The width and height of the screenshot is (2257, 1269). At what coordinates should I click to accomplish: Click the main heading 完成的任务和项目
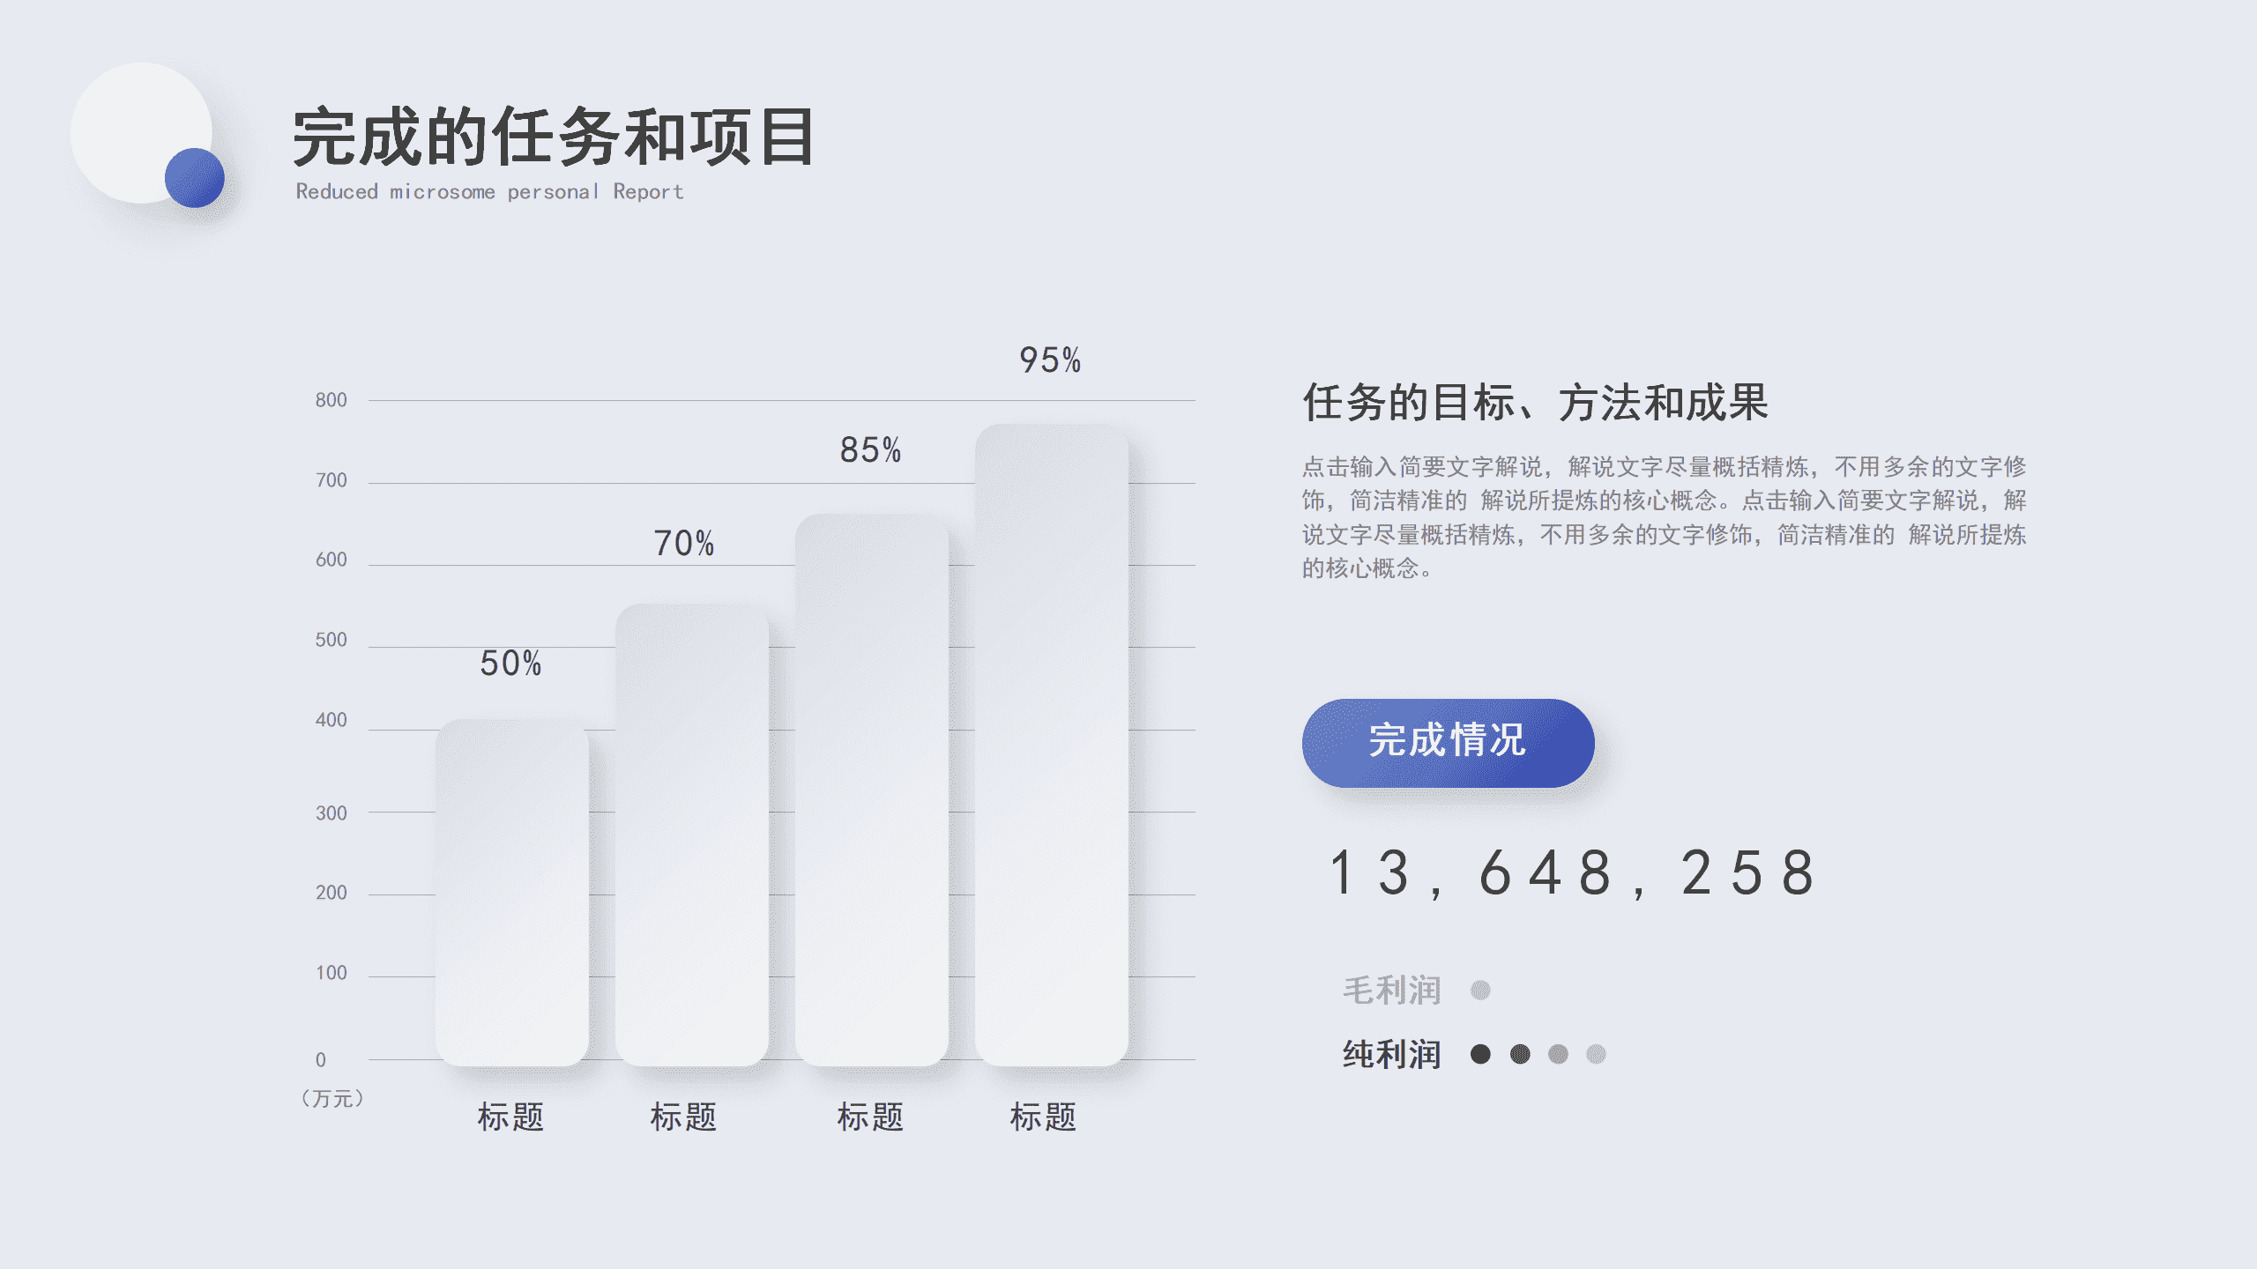click(x=554, y=137)
